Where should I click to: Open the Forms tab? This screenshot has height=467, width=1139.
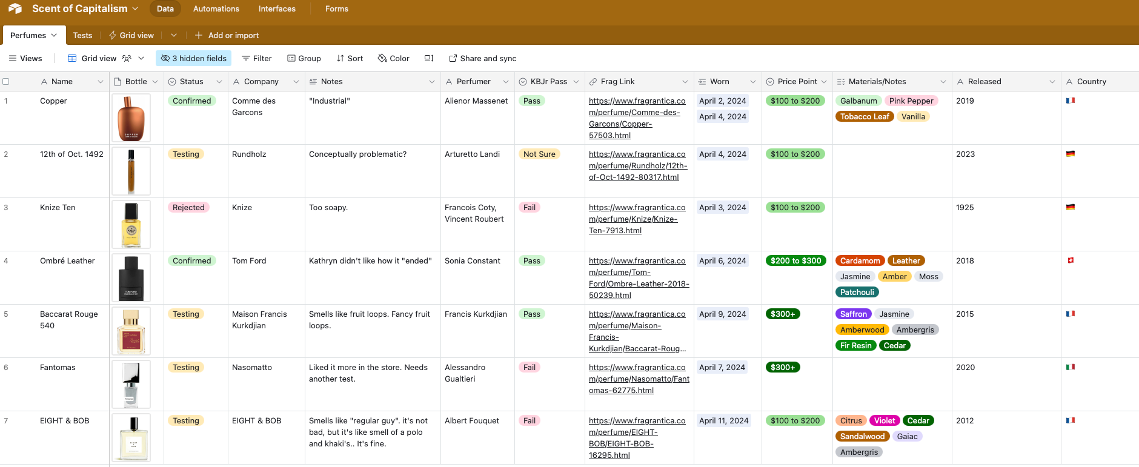[336, 8]
